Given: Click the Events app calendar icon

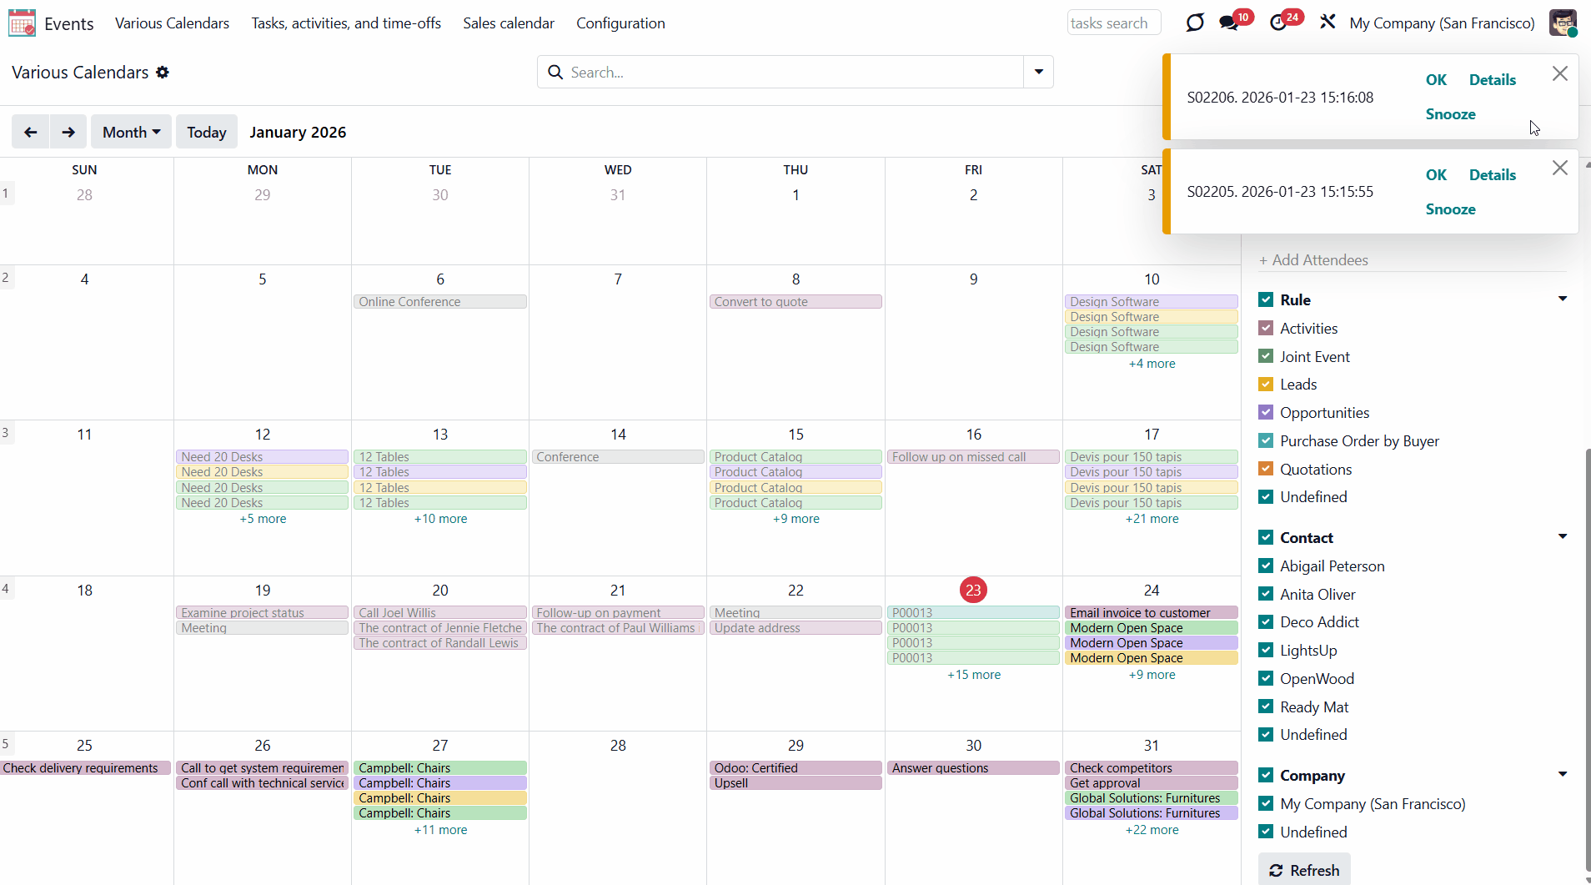Looking at the screenshot, I should [x=22, y=23].
